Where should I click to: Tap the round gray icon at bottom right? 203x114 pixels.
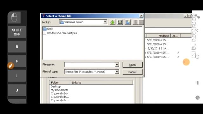click(x=197, y=98)
